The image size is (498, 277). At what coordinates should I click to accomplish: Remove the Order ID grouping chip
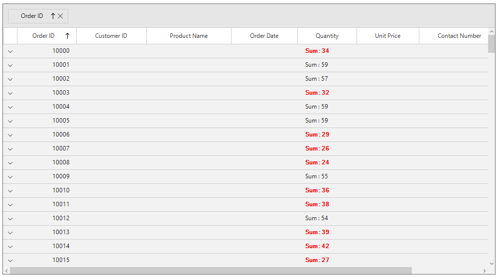[x=60, y=16]
